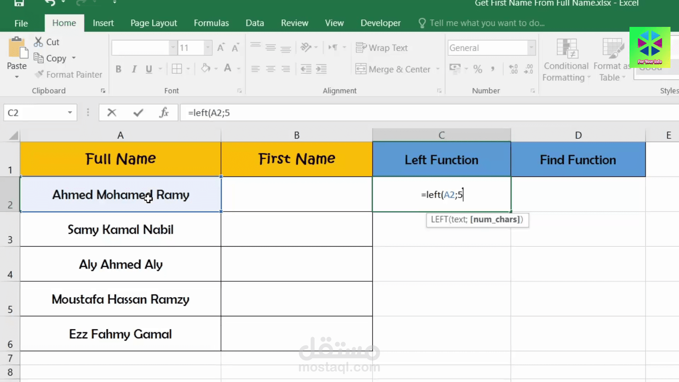
Task: Open the Developer ribbon tab
Action: [381, 23]
